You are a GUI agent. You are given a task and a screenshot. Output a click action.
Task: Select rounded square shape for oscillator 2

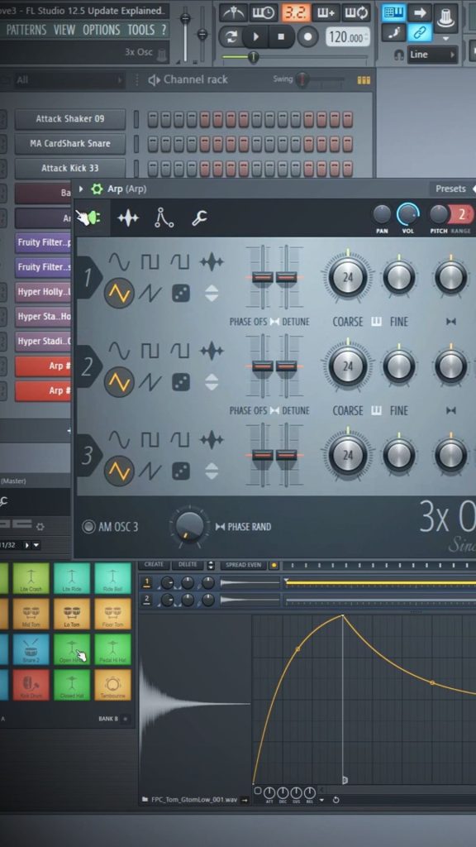coord(180,351)
